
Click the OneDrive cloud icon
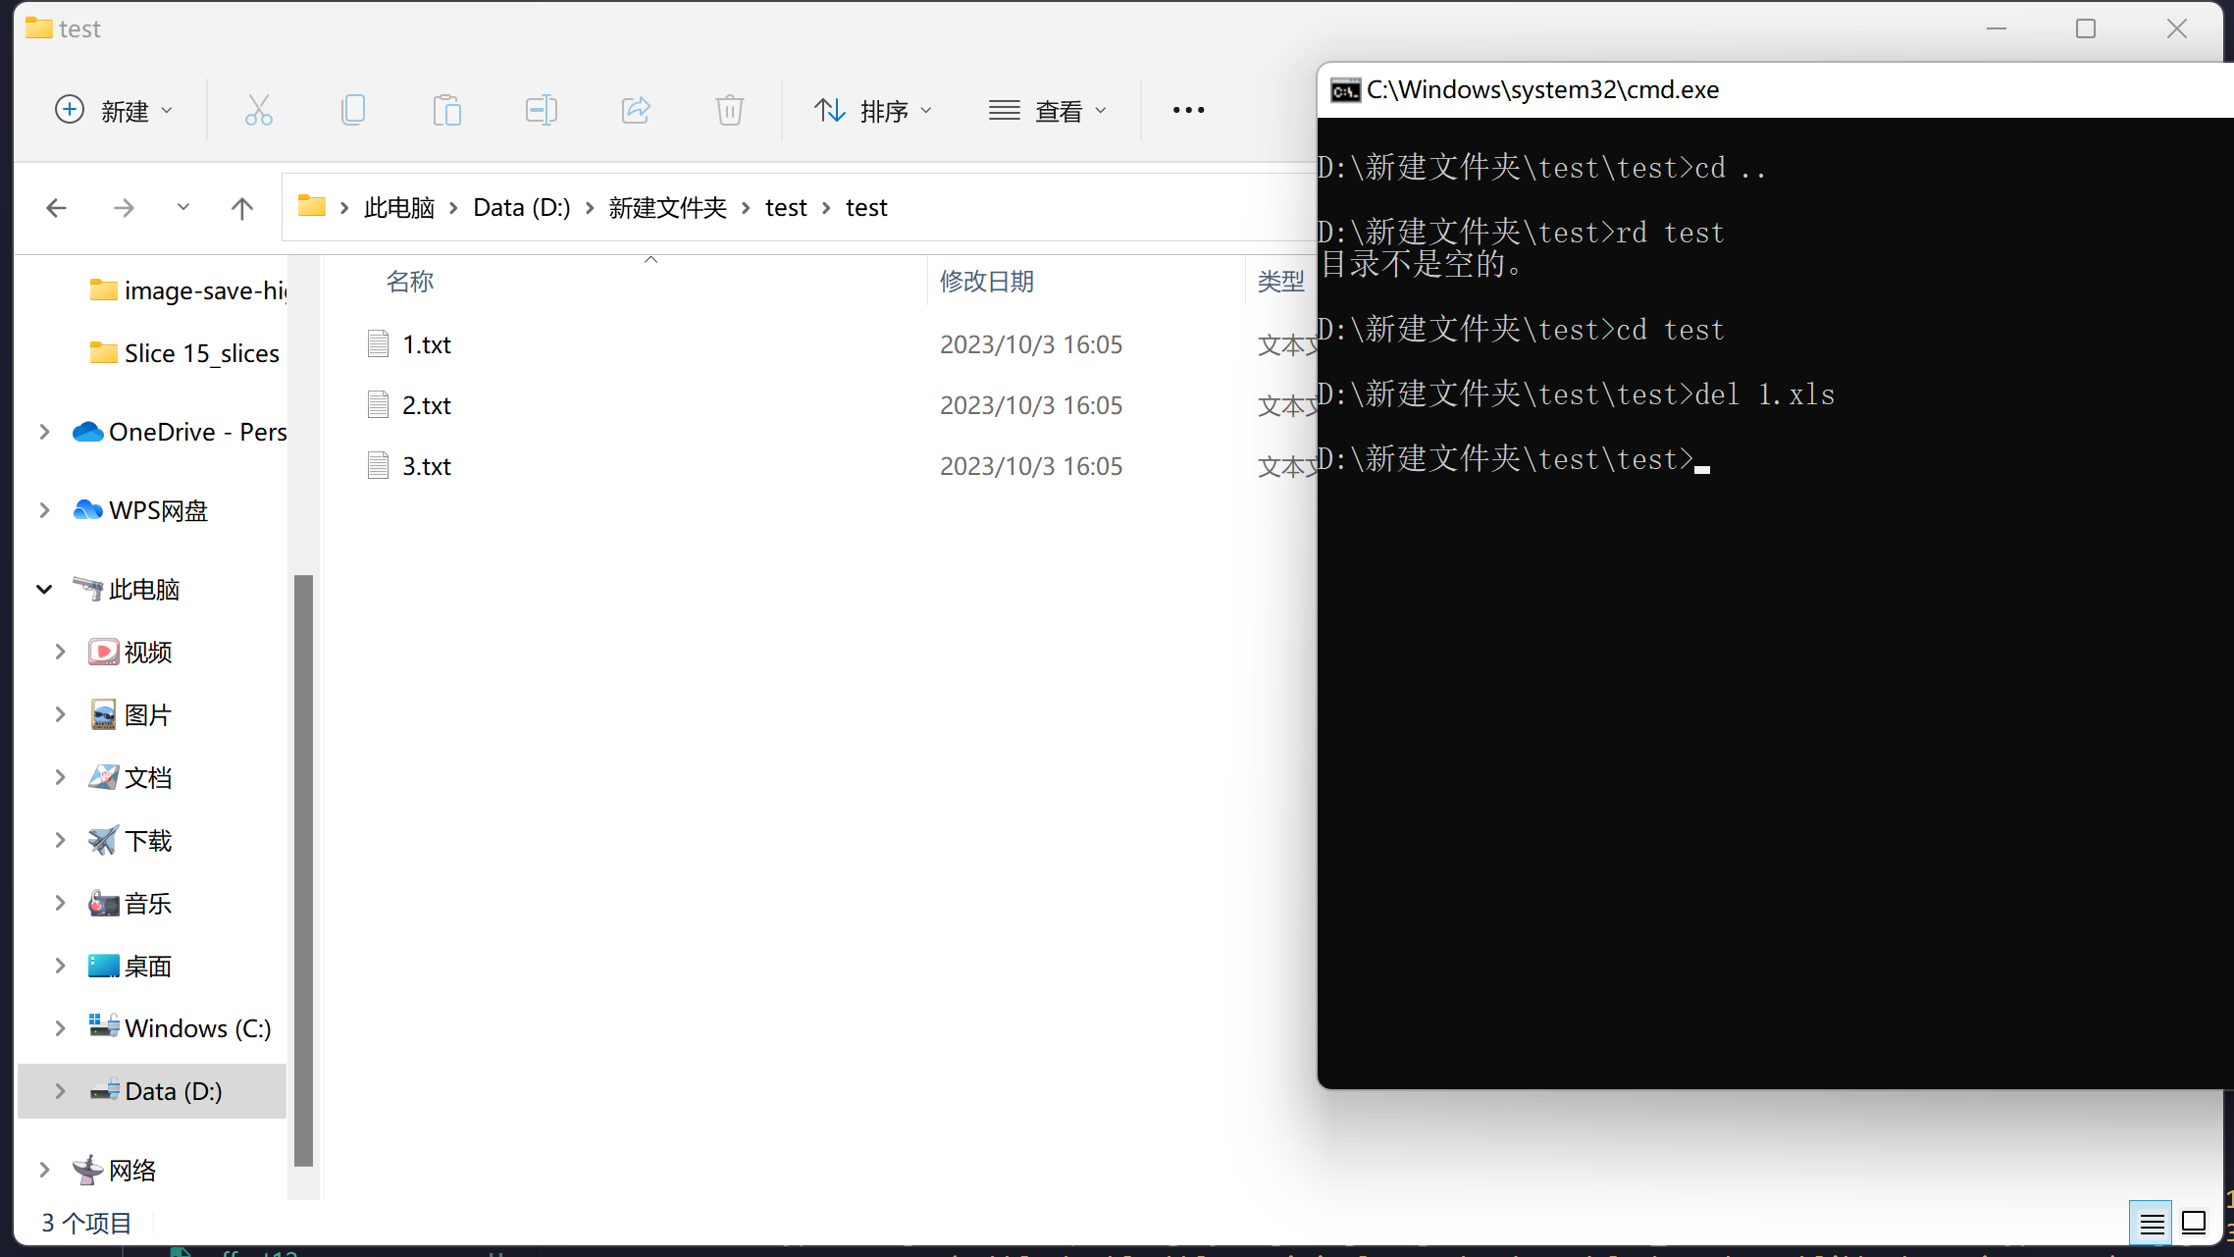88,432
